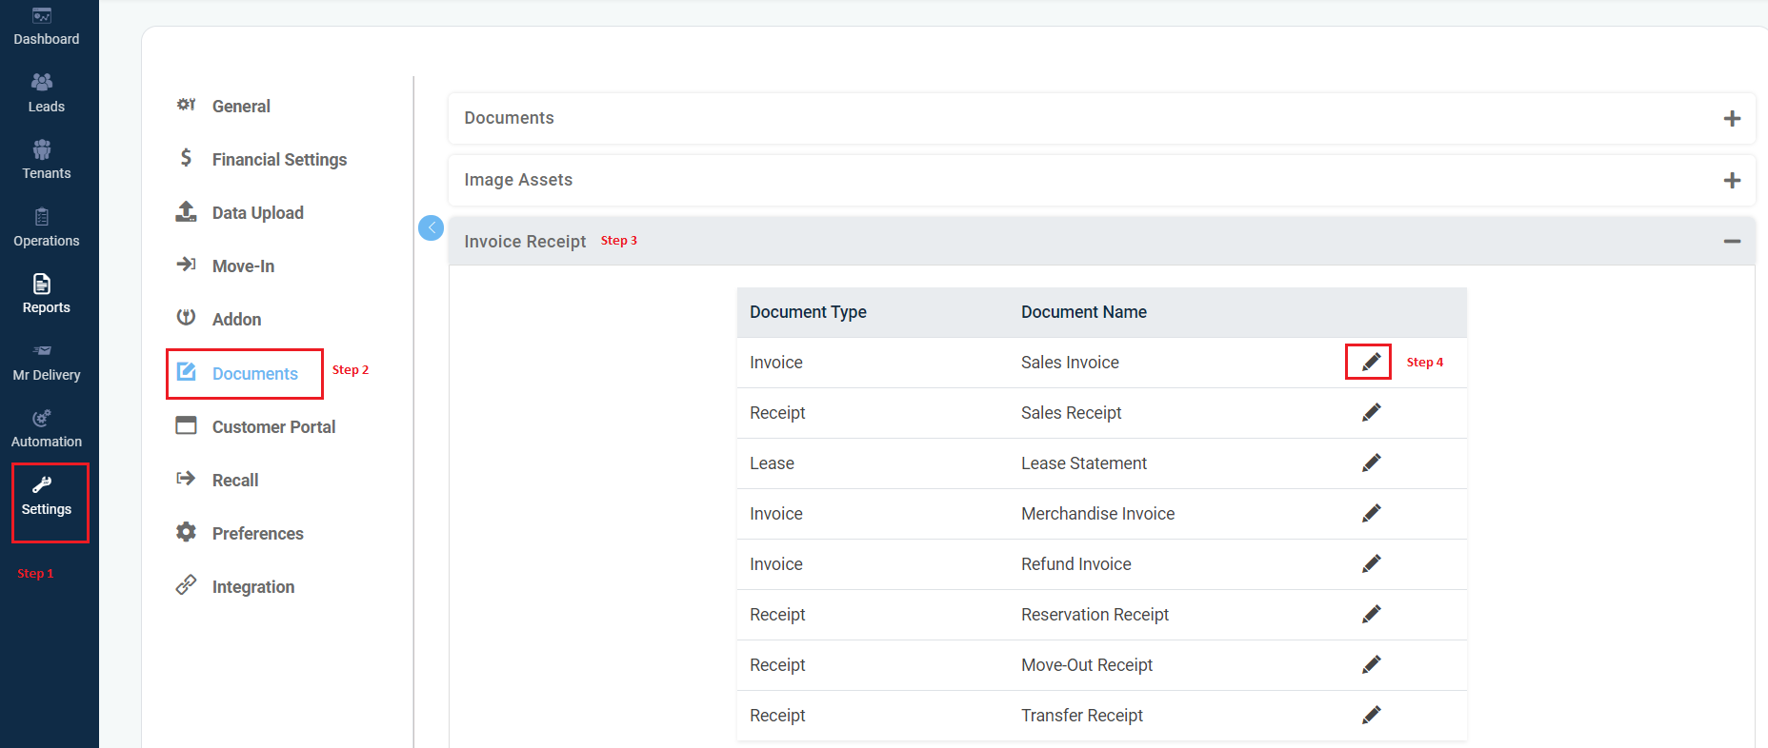Open Financial Settings menu item

[x=279, y=160]
